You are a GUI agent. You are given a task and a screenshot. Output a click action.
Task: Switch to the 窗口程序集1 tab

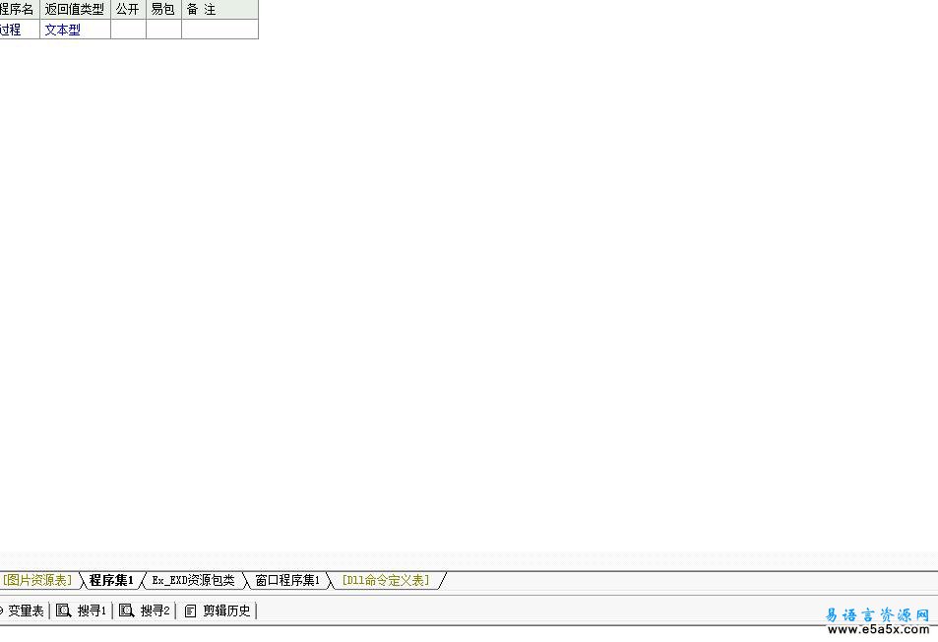click(287, 580)
